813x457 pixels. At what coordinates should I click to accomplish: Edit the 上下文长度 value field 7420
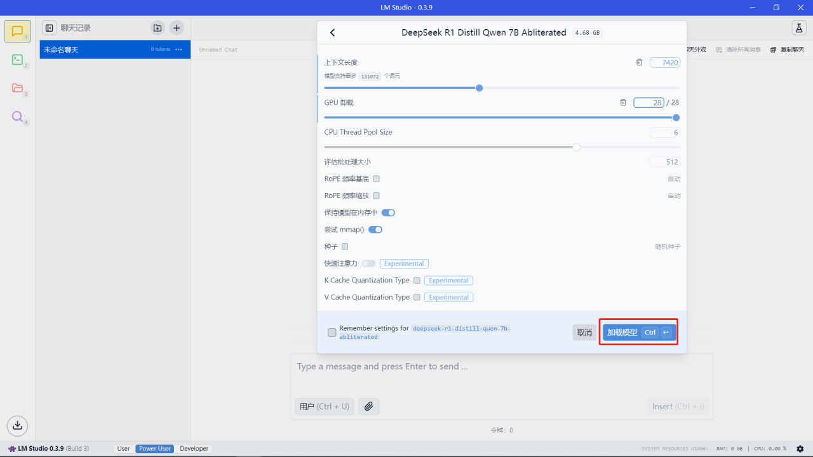point(665,62)
